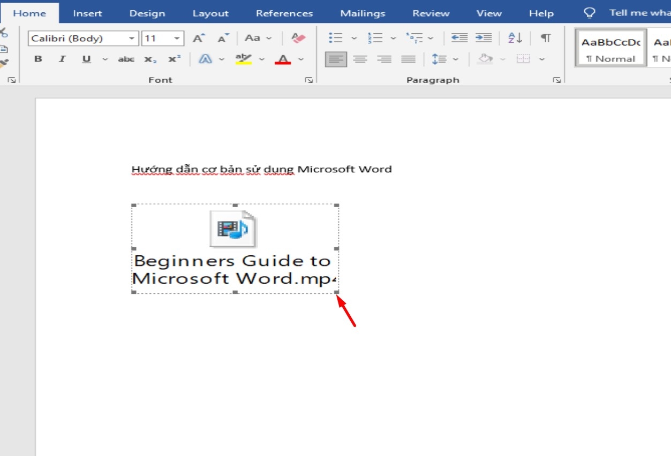Click the Clear All Formatting icon

298,38
